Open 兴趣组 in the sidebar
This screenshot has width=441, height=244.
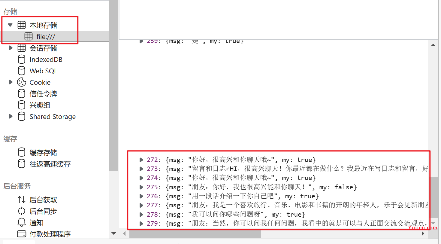(40, 105)
